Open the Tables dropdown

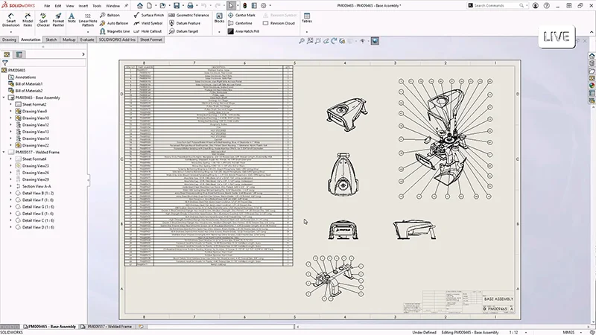pos(307,21)
